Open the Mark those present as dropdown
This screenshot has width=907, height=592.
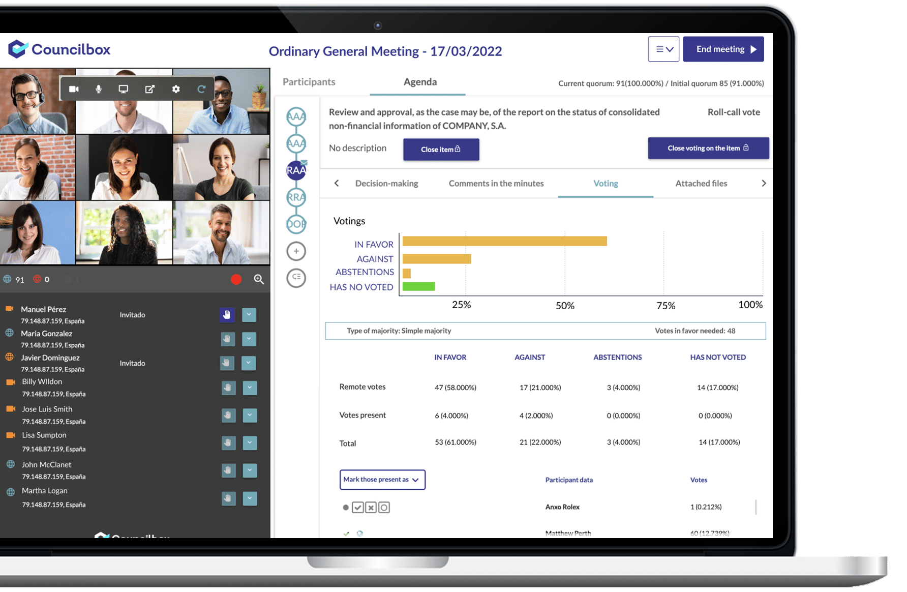click(382, 480)
